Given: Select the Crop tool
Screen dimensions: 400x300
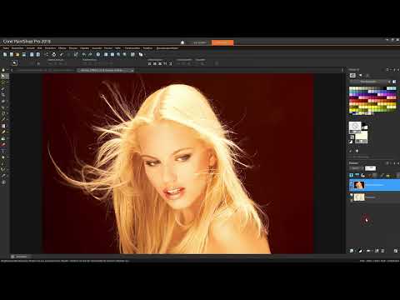Looking at the screenshot, I should pos(3,95).
